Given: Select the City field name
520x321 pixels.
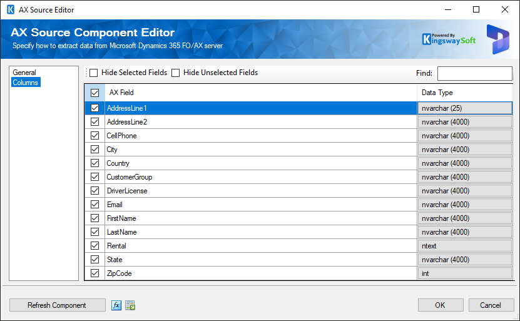Looking at the screenshot, I should click(x=112, y=150).
